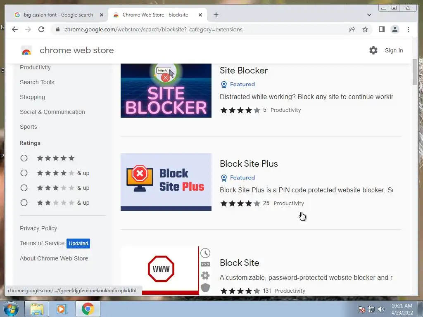Click the page vertical scrollbar thumb
The image size is (423, 317).
click(x=415, y=72)
